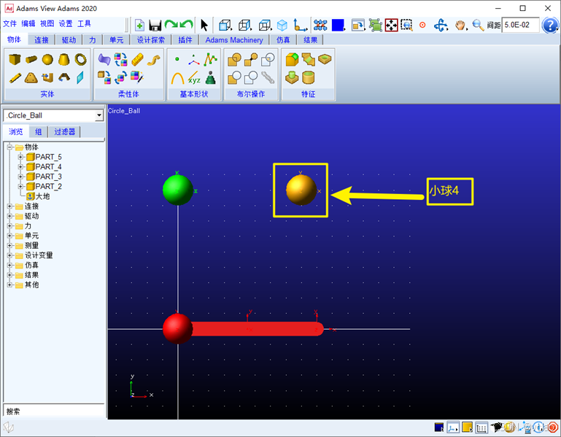The height and width of the screenshot is (437, 561).
Task: Activate the rotate view tool
Action: (441, 25)
